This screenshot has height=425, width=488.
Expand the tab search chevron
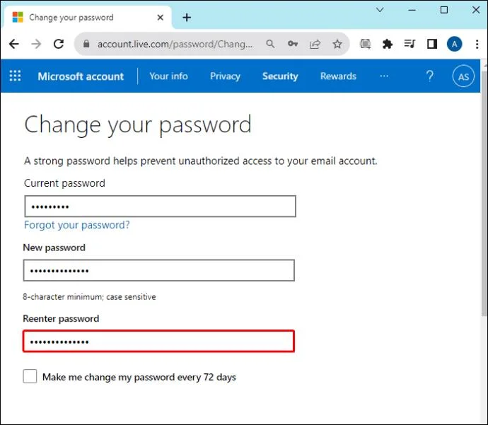(x=380, y=10)
